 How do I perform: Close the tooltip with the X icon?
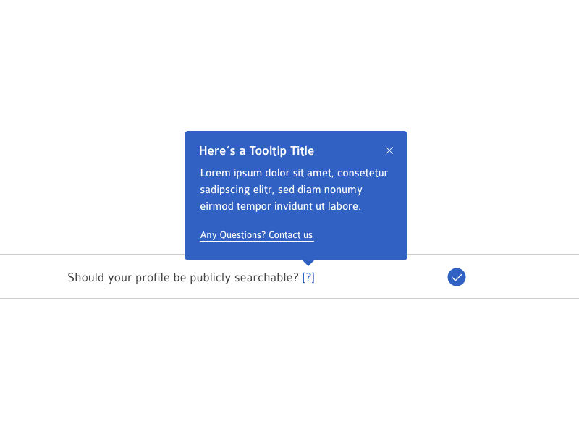(389, 150)
